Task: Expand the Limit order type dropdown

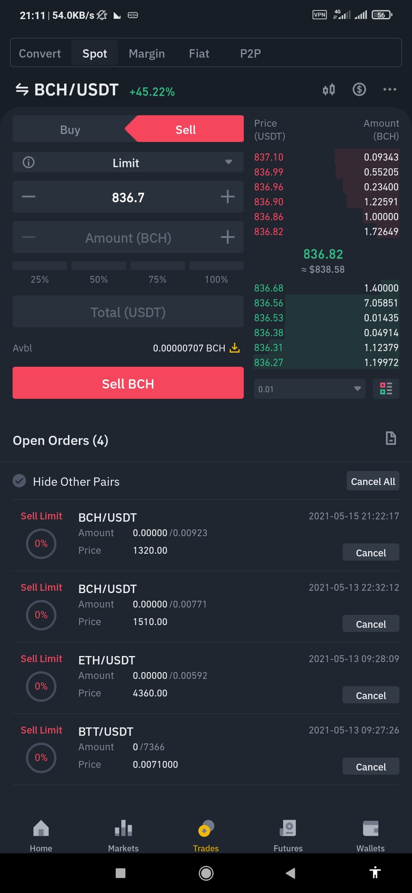Action: [128, 162]
